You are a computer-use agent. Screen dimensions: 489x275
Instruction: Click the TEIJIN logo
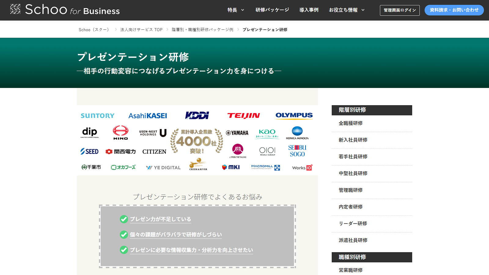click(244, 116)
